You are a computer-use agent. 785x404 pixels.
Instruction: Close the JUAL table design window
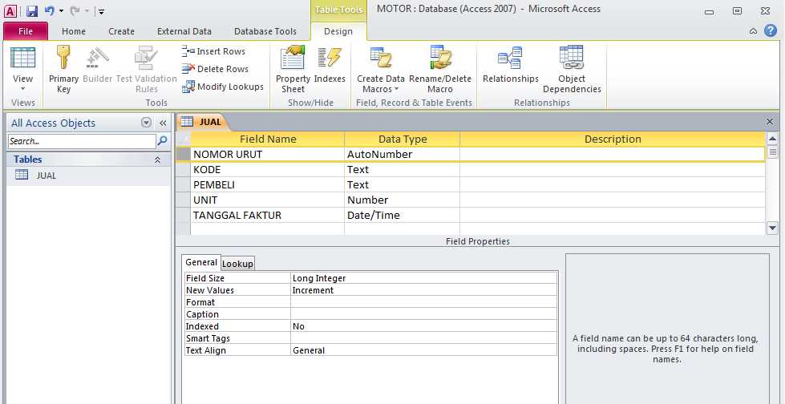click(770, 122)
